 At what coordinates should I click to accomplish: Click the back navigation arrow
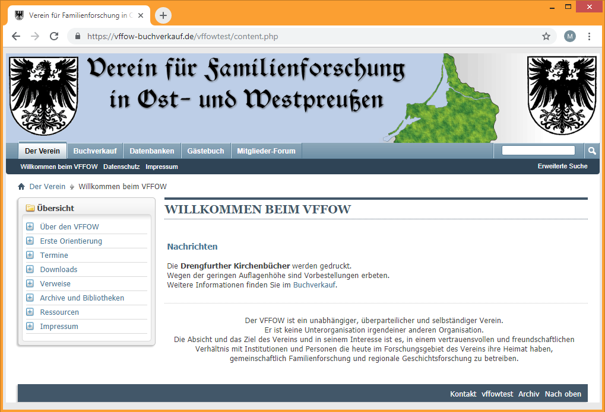pos(16,36)
